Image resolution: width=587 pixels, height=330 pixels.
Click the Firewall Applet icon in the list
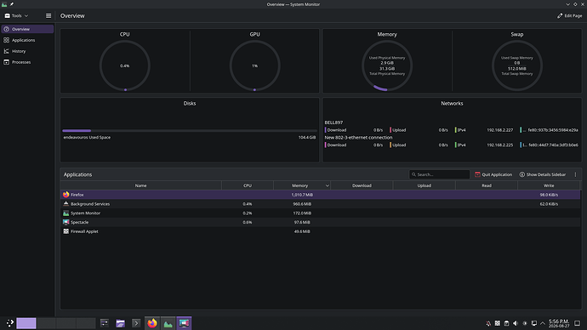click(66, 231)
